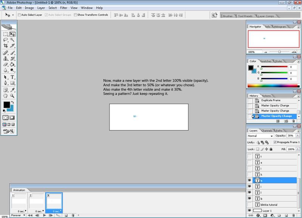
Task: Hide the 'l' text layer
Action: (x=250, y=192)
